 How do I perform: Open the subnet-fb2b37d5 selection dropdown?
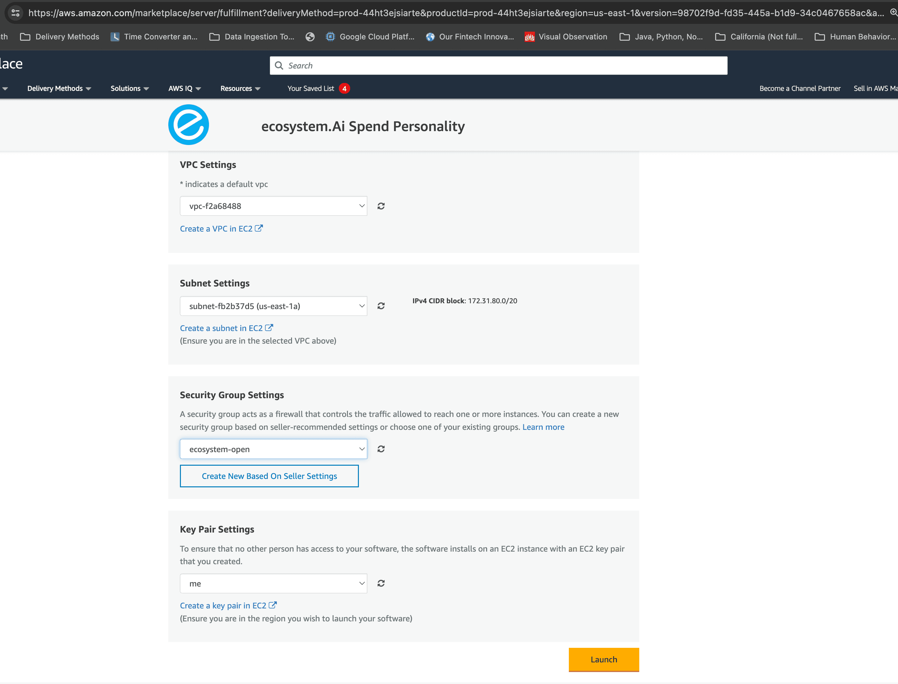coord(273,306)
